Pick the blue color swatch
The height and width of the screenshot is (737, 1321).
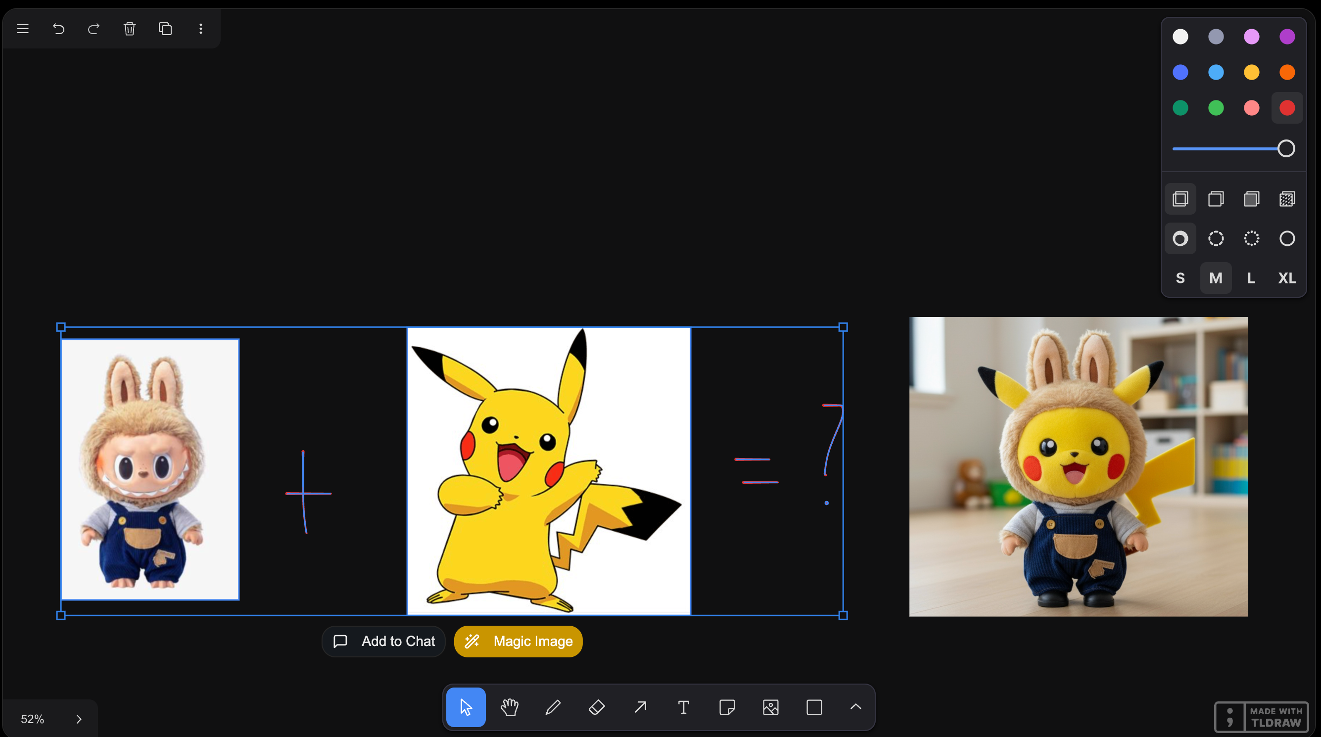1180,72
